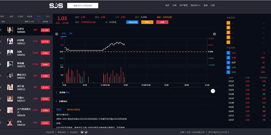271x135 pixels.
Task: Click the left panel icon above chart
Action: tap(57, 34)
